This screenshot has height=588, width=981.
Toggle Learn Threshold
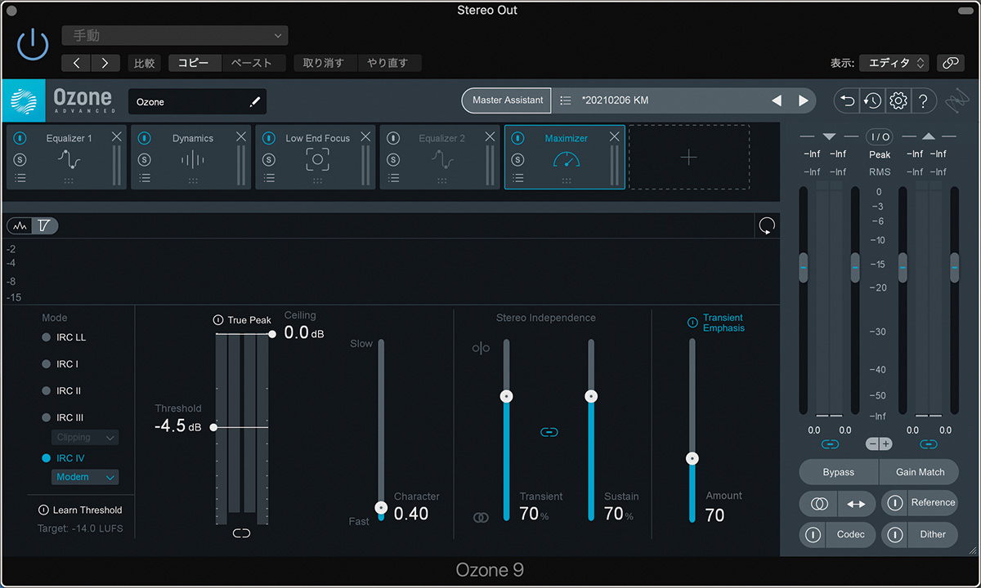tap(80, 510)
